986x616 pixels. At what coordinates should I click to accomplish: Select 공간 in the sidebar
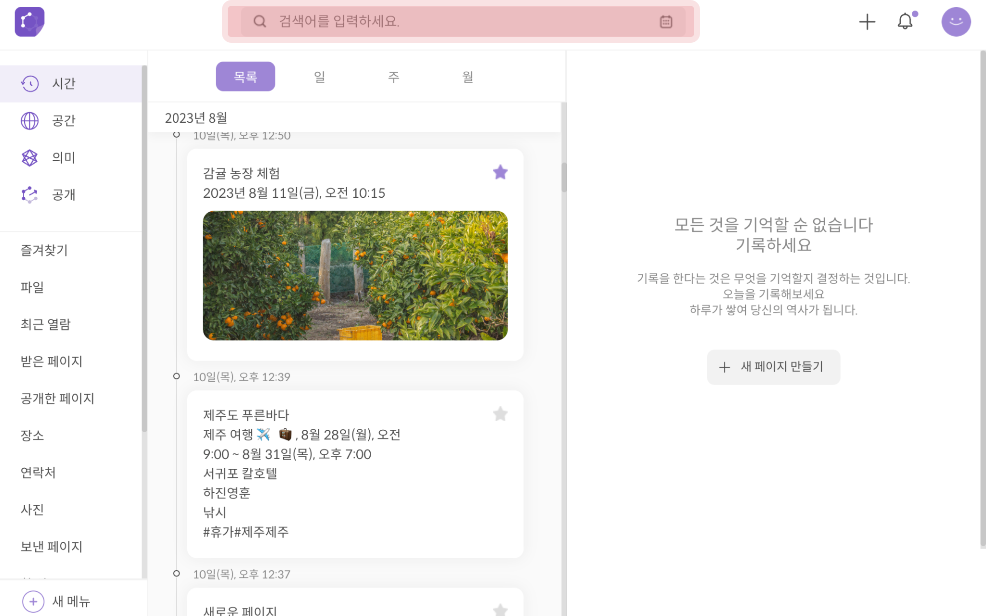pos(71,121)
